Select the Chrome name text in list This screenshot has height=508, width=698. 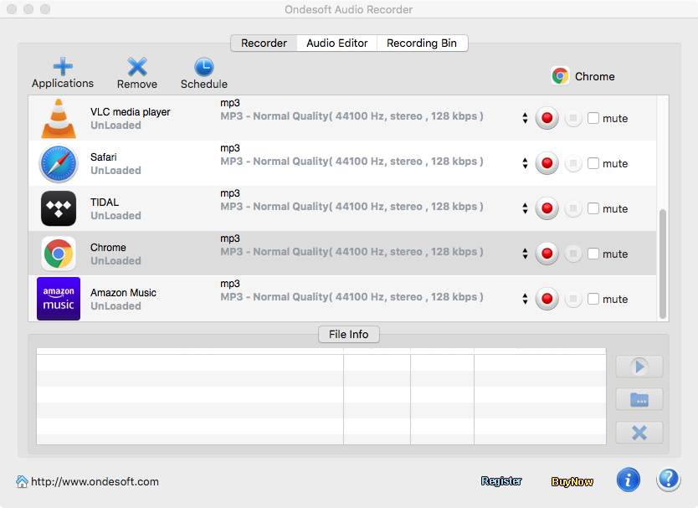pos(108,248)
